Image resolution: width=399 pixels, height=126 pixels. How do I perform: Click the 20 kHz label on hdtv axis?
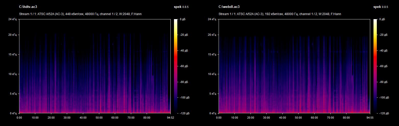[13, 35]
